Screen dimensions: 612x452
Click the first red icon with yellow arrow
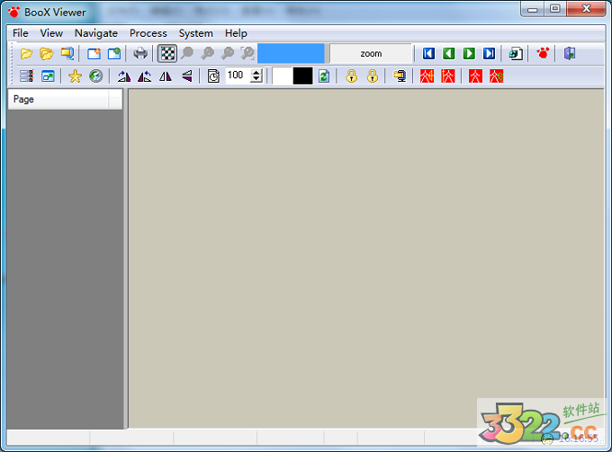point(427,76)
